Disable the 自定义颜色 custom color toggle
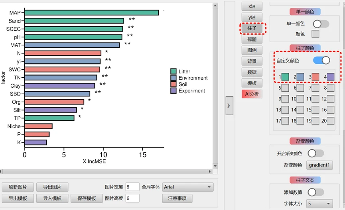345x210 pixels. pos(321,60)
